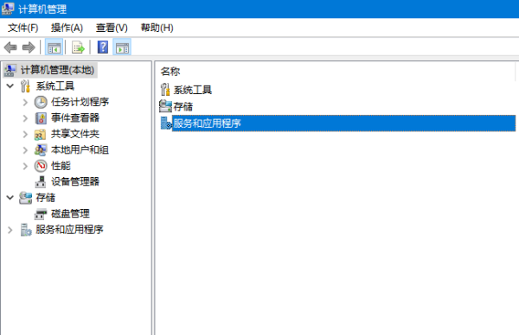Open the 文件(F) menu
Screen dimensions: 519x335
(x=22, y=28)
